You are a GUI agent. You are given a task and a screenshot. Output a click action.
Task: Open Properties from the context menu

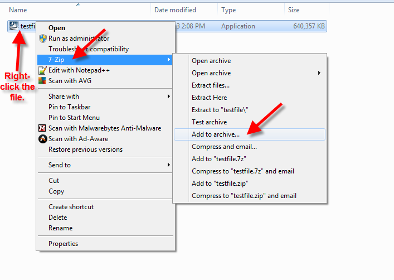pyautogui.click(x=63, y=244)
